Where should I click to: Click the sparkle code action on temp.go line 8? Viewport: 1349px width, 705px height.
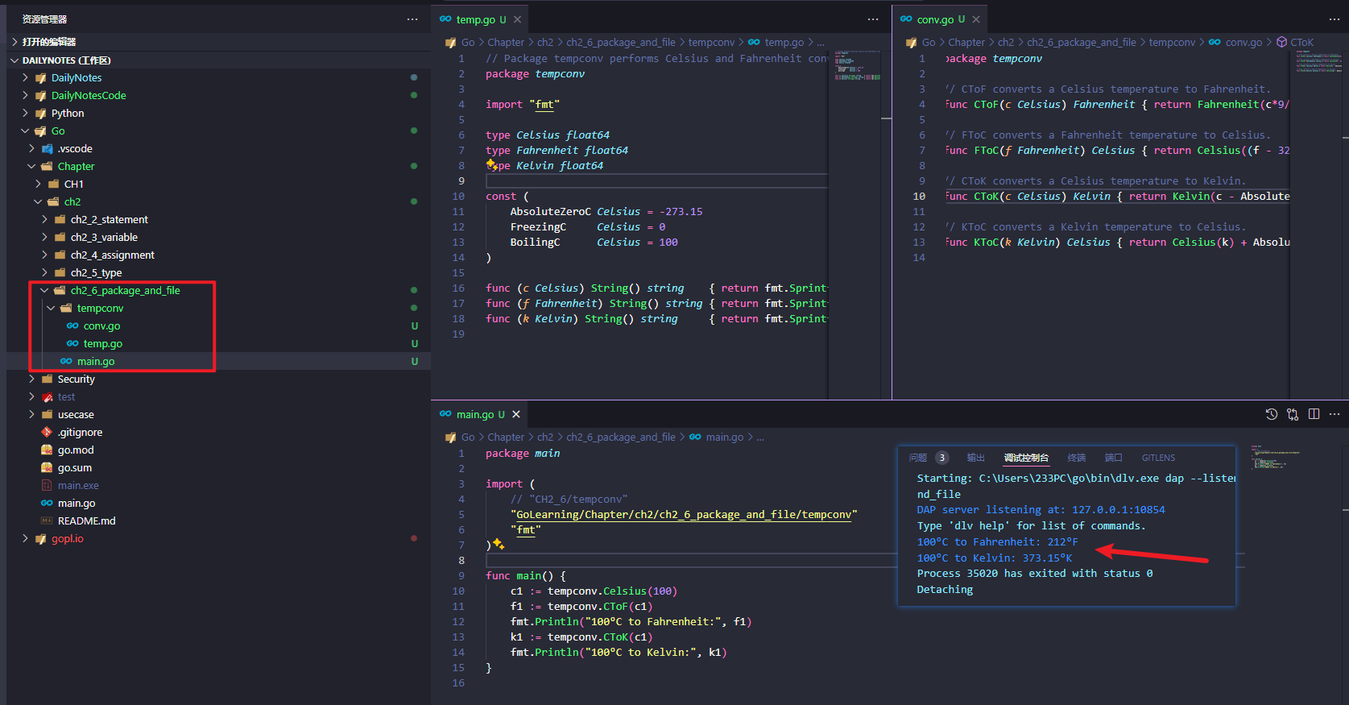[x=490, y=164]
